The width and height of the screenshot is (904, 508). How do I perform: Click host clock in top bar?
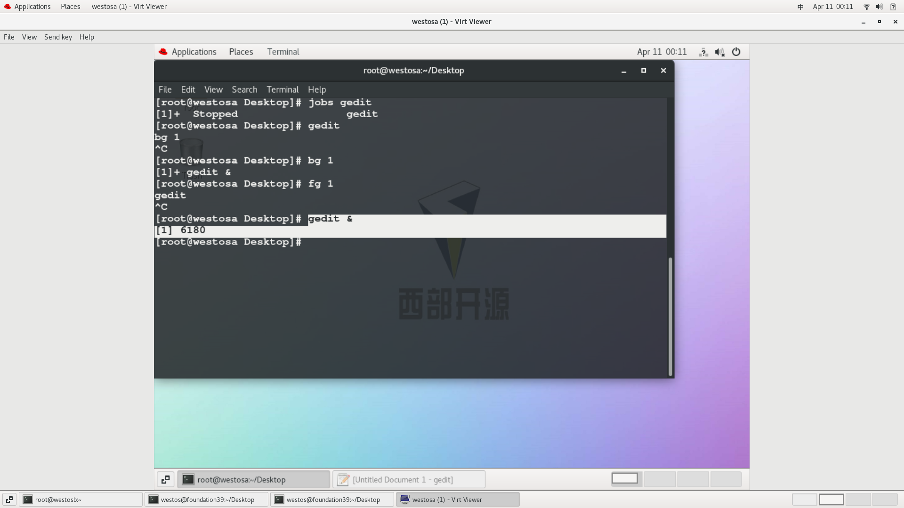pyautogui.click(x=833, y=7)
